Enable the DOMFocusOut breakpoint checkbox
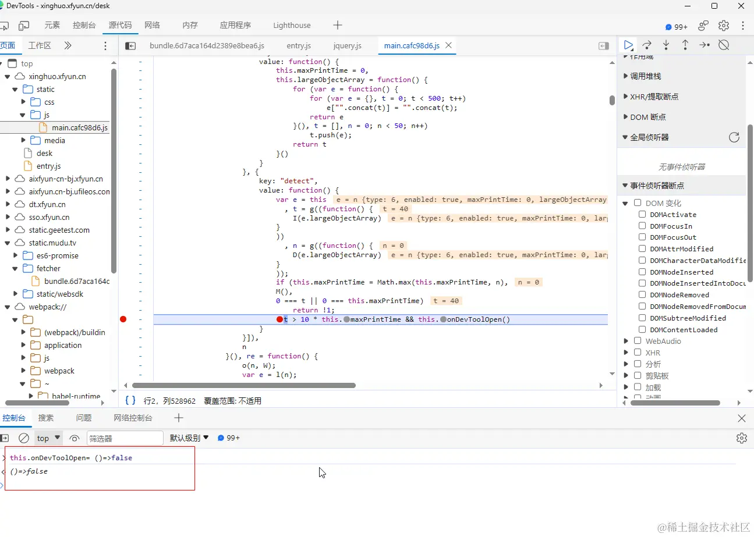This screenshot has width=754, height=537. [x=642, y=237]
